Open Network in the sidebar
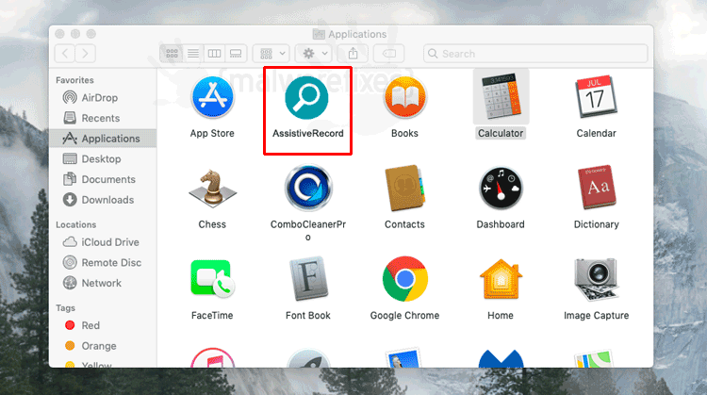Viewport: 707px width, 395px height. (x=103, y=283)
